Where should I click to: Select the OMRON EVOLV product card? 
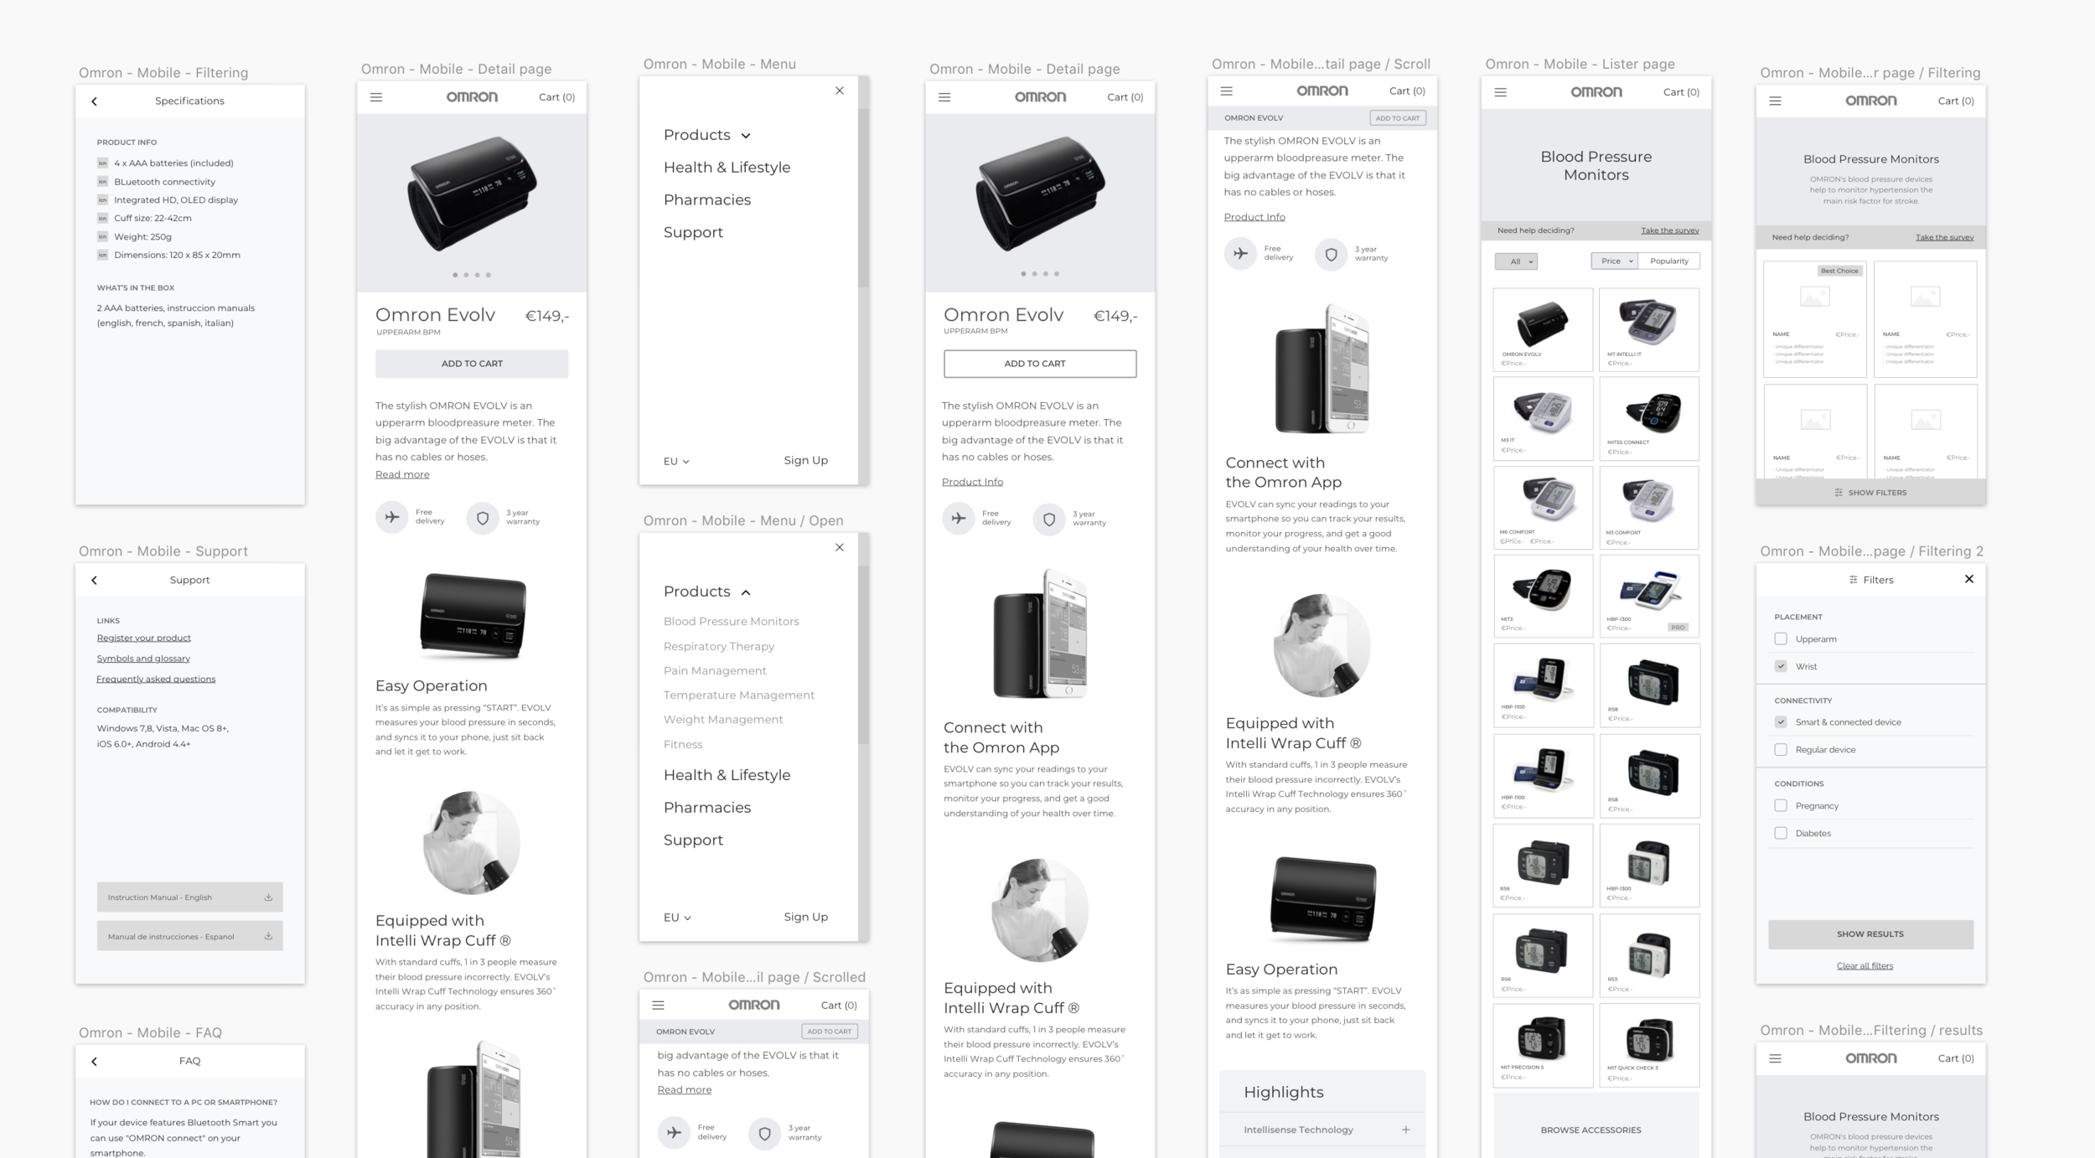pos(1543,329)
